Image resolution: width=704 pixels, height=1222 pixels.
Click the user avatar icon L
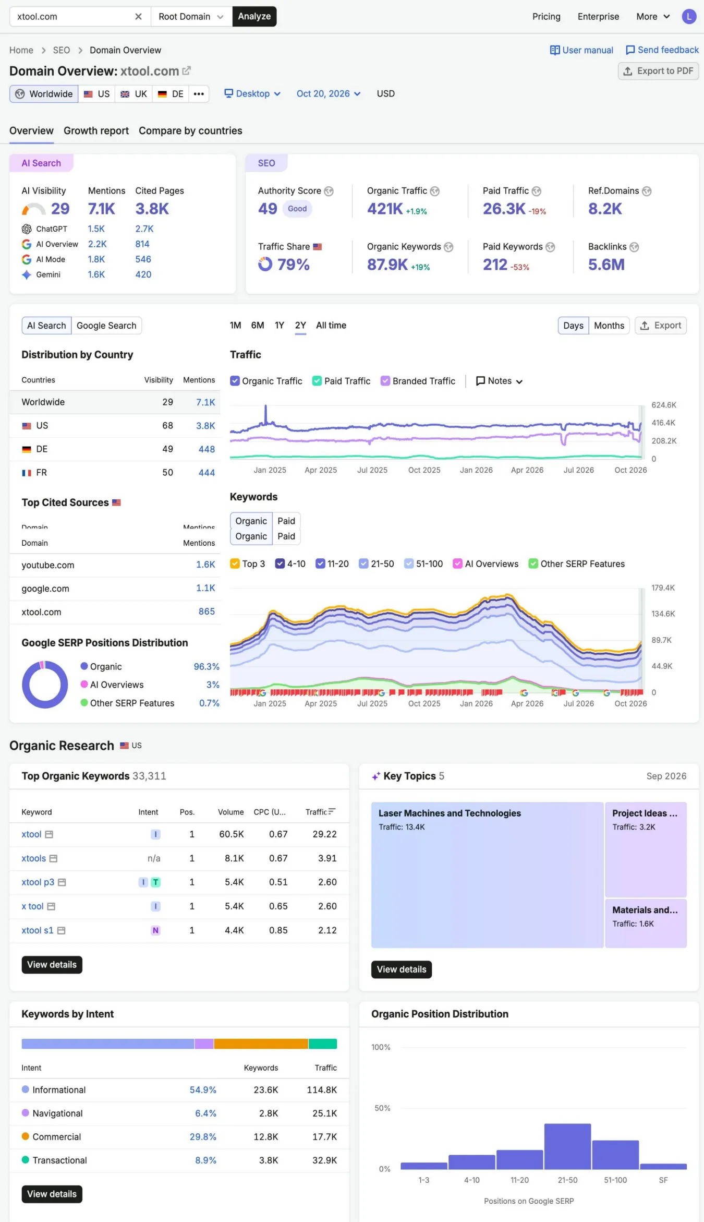pos(689,17)
